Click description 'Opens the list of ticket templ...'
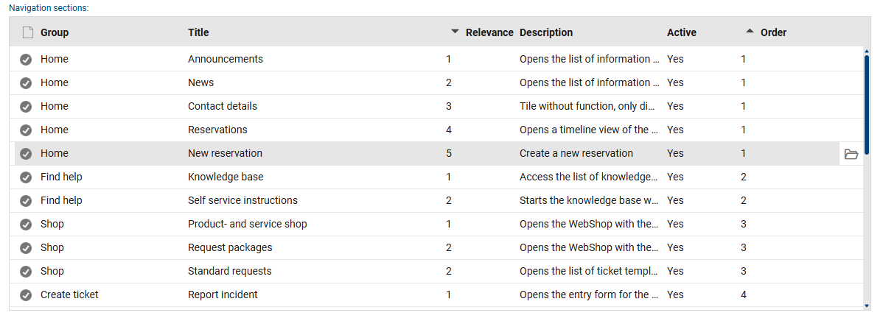Screen dimensions: 883x321 588,272
